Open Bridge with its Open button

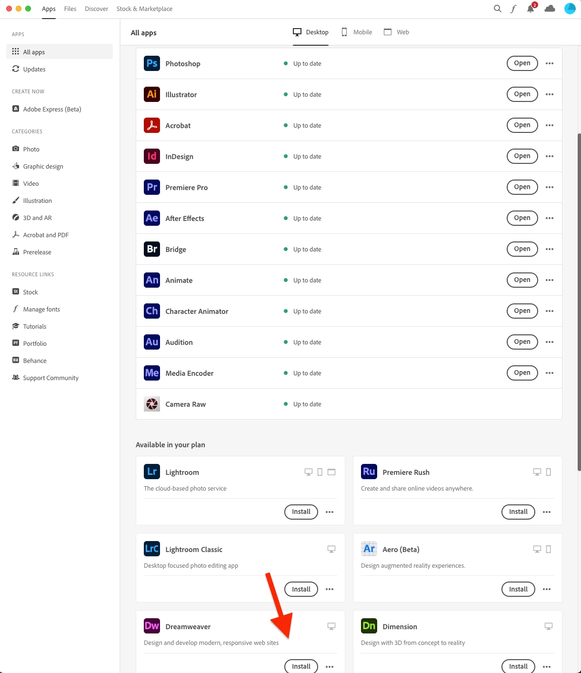click(x=522, y=249)
